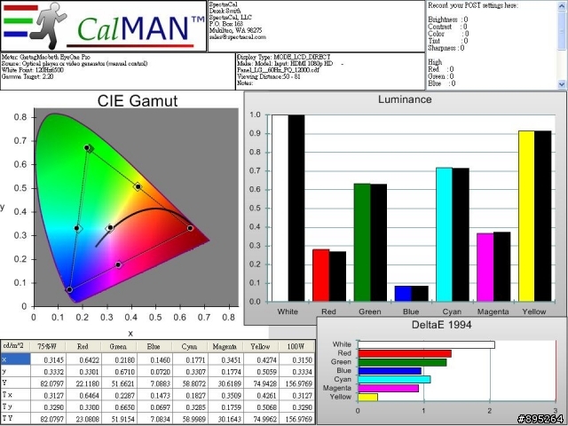
Task: Click the Notes field in display info
Action: 245,83
